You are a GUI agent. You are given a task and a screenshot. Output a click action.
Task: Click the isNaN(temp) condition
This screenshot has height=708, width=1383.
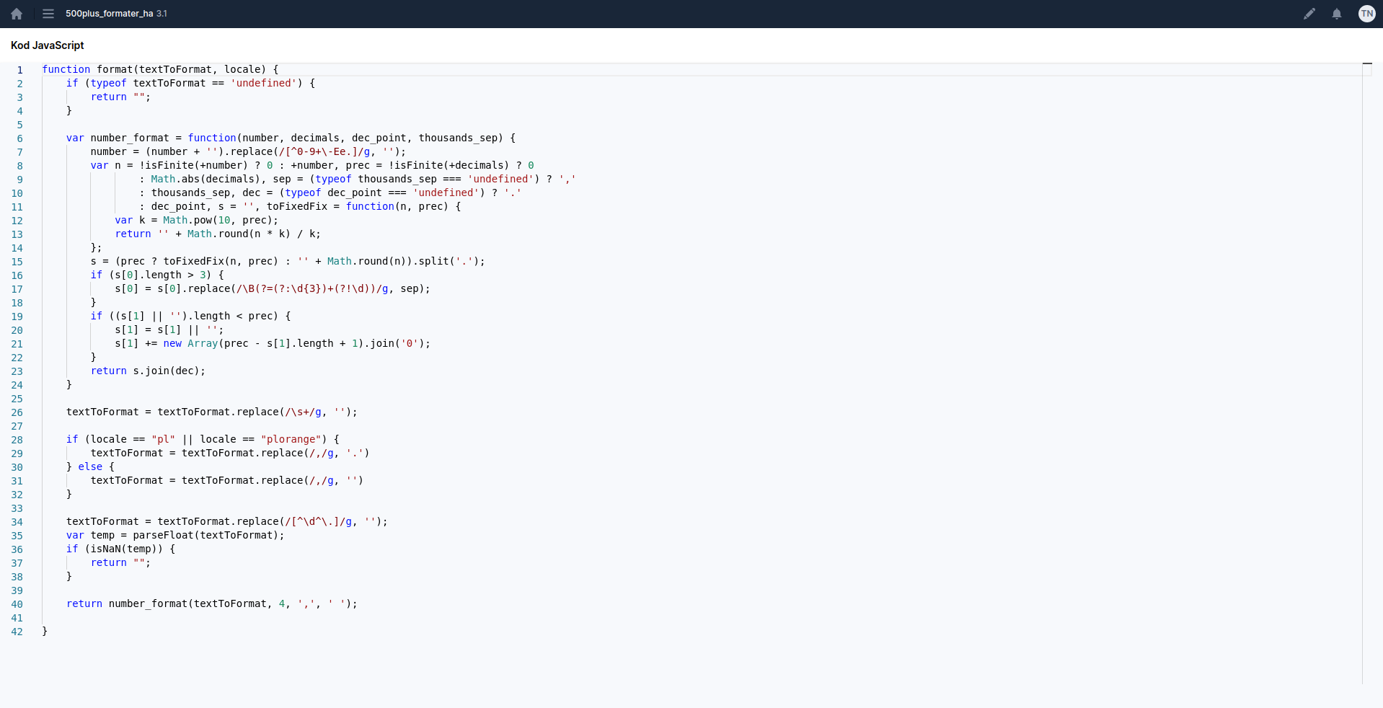(x=126, y=549)
